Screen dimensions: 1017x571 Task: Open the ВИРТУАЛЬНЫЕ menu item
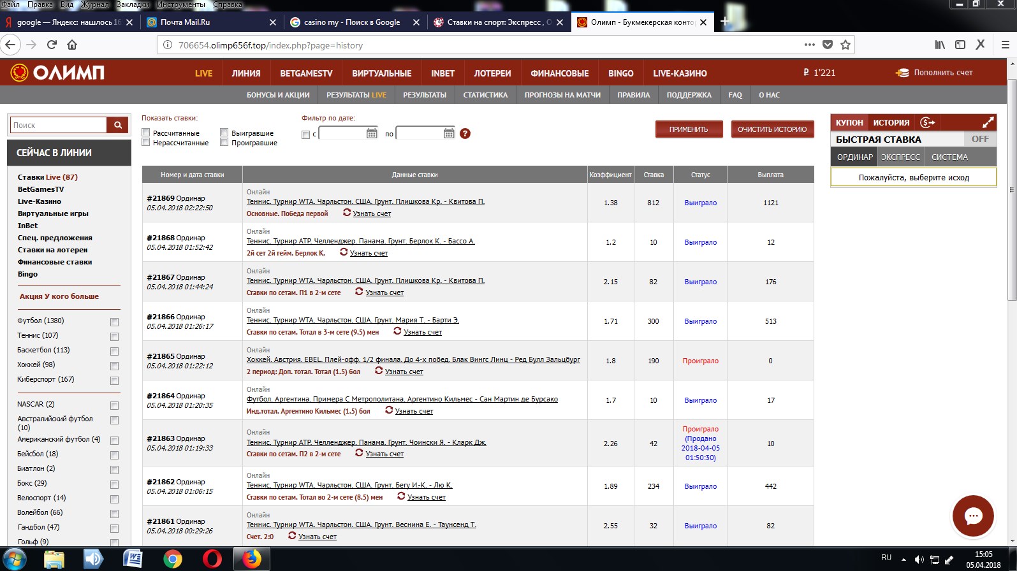coord(382,73)
